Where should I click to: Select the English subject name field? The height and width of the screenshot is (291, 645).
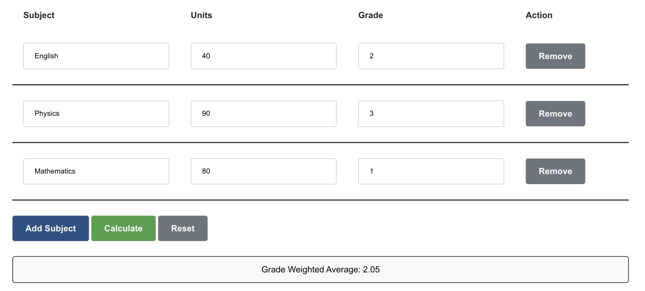(x=96, y=56)
